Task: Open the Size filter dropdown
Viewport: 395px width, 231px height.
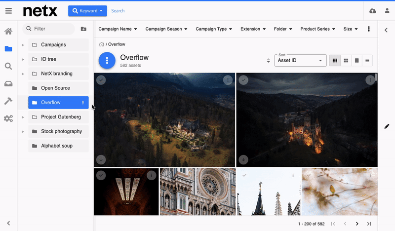Action: 351,29
